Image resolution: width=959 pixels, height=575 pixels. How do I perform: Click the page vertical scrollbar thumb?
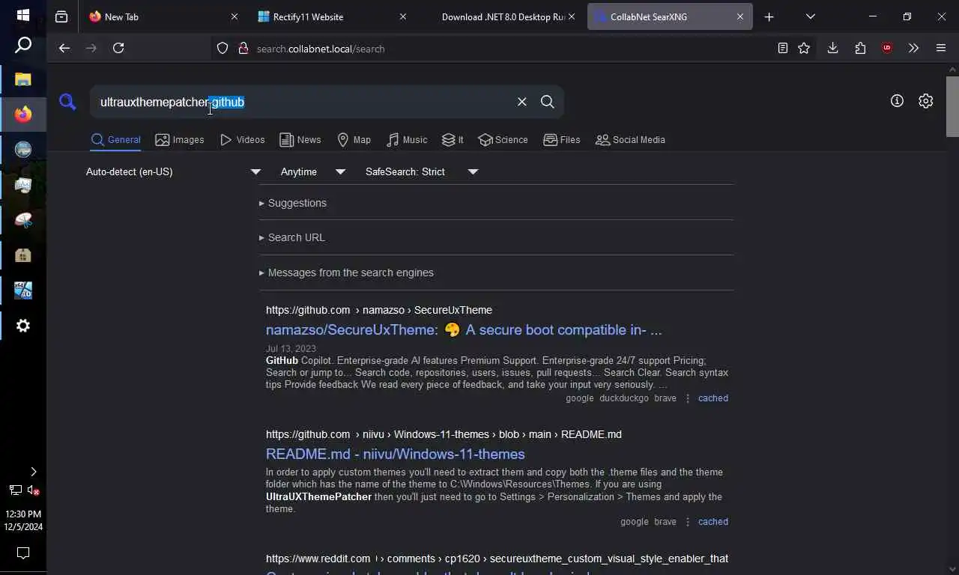click(x=952, y=106)
